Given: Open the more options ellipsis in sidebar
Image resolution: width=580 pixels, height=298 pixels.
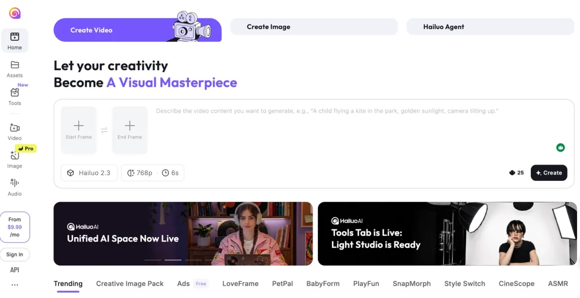Looking at the screenshot, I should 14,285.
